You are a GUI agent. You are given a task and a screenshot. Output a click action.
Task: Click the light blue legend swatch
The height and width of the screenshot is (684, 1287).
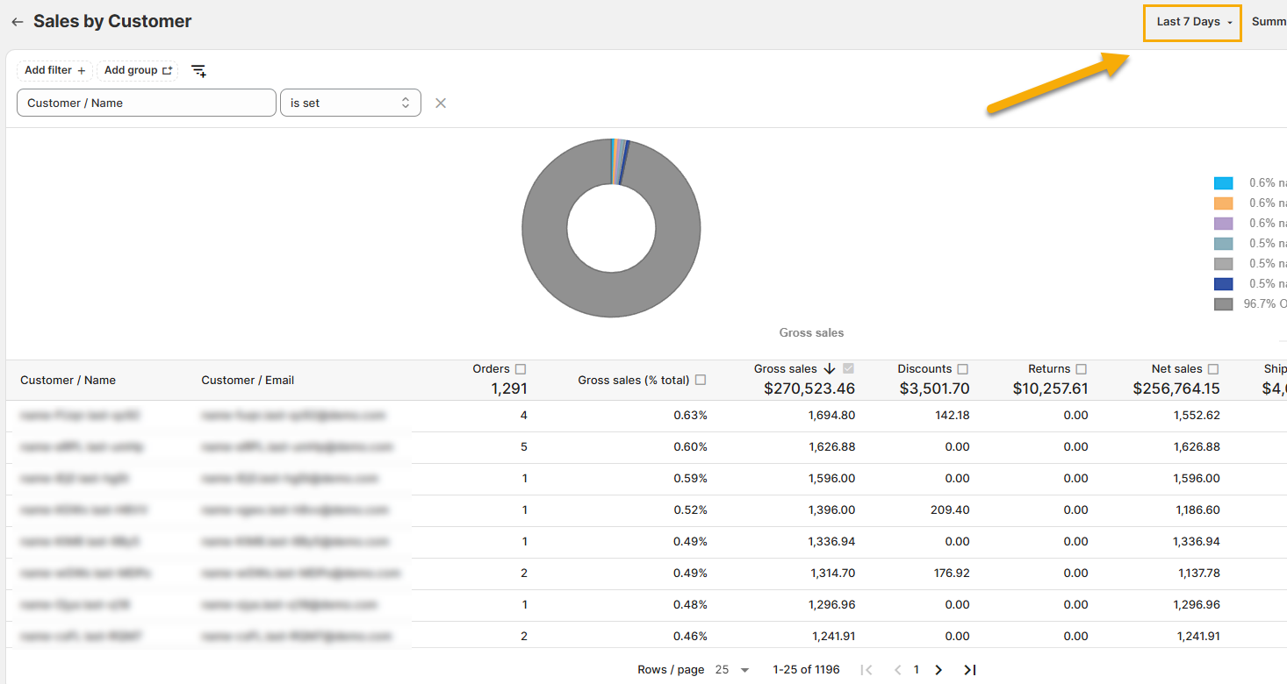[1223, 183]
